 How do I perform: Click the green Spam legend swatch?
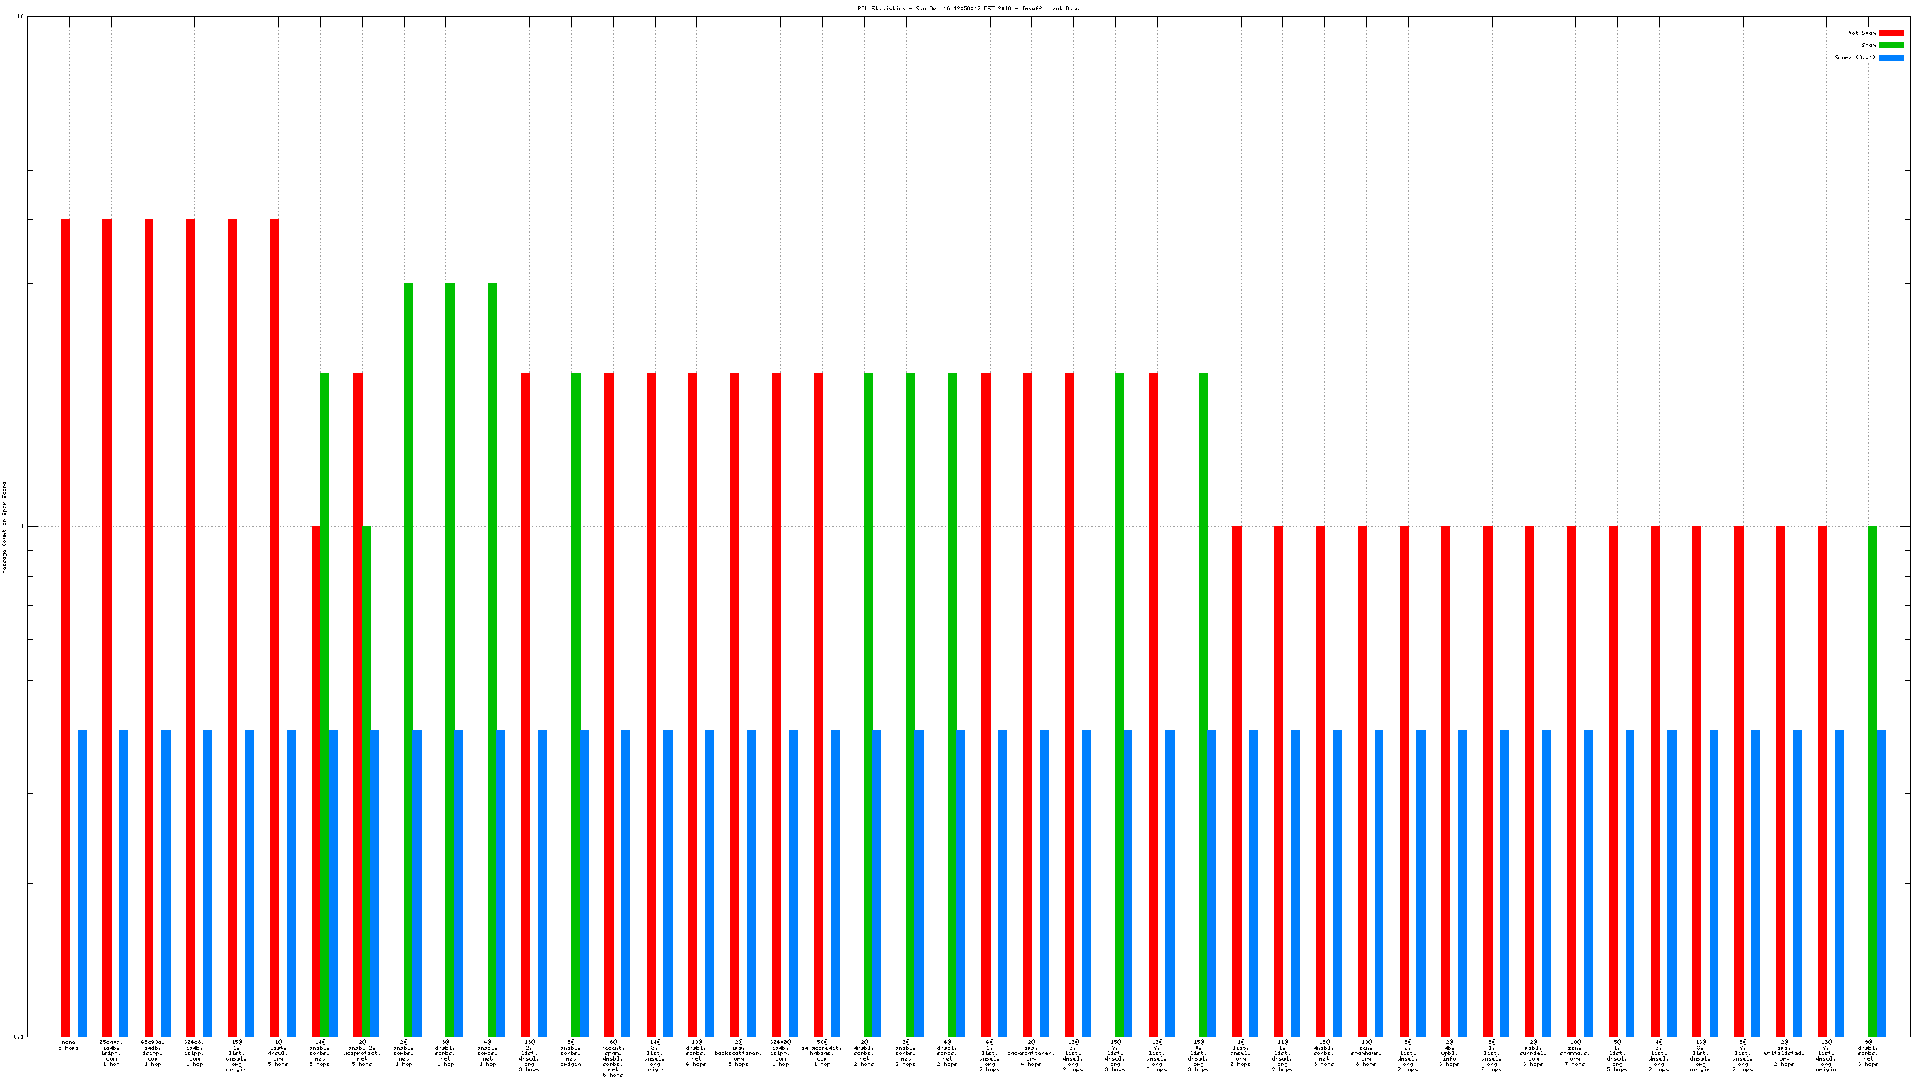click(1890, 46)
